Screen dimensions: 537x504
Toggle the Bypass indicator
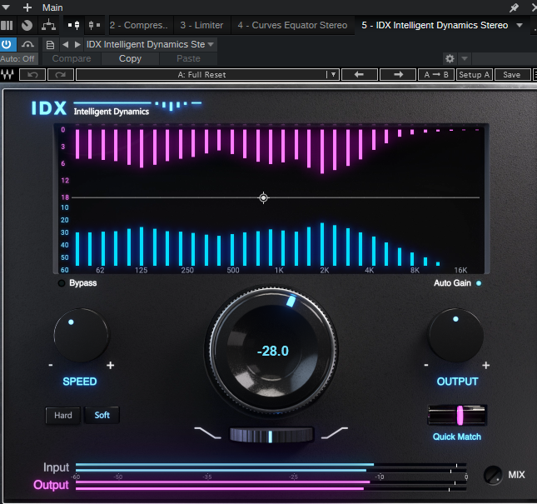[x=62, y=283]
